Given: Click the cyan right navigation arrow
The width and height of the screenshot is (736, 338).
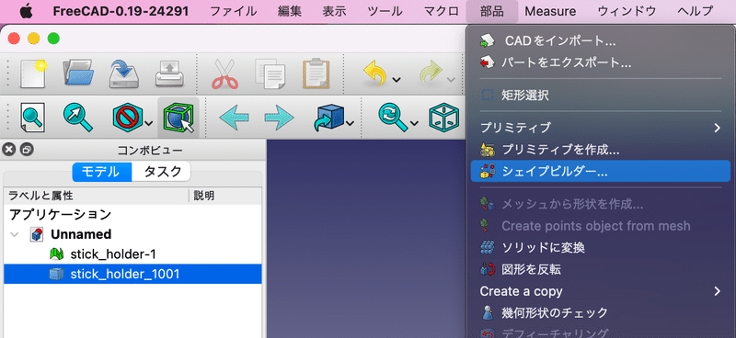Looking at the screenshot, I should click(x=279, y=118).
